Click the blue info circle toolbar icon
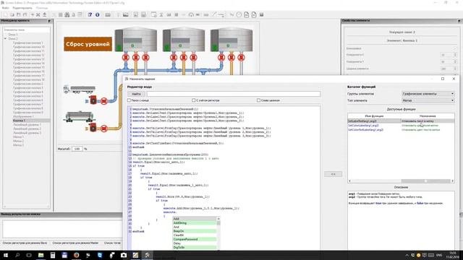The image size is (463, 260). point(97,14)
